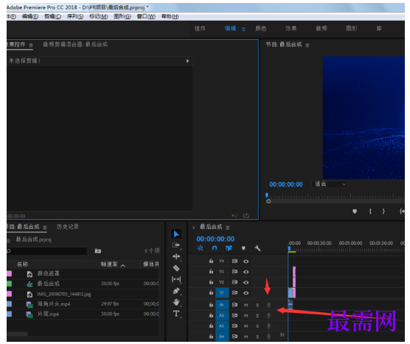Click timeline wrench display settings icon
The width and height of the screenshot is (410, 344).
tap(257, 248)
